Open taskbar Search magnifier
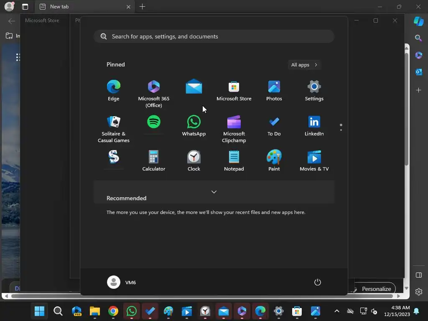This screenshot has width=428, height=321. [58, 311]
